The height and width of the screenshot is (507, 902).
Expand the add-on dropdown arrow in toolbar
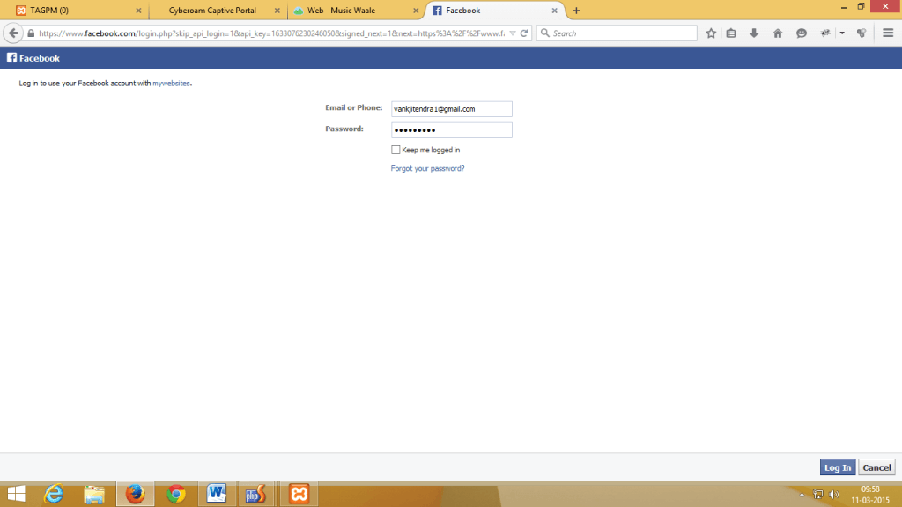coord(842,33)
